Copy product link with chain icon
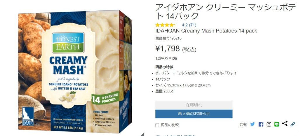Viewport: 299px width, 136px height. pos(293,124)
